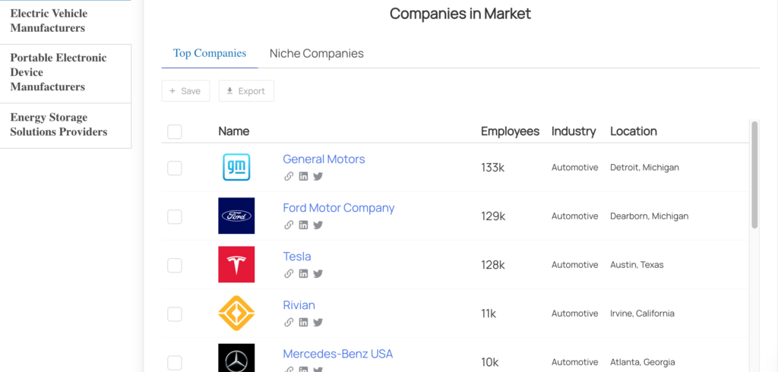Open General Motors Twitter icon
Viewport: 778px width, 372px height.
point(318,176)
